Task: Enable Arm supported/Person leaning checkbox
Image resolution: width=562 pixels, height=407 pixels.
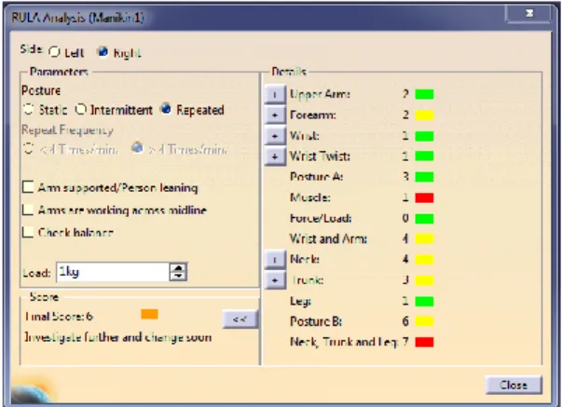Action: 28,187
